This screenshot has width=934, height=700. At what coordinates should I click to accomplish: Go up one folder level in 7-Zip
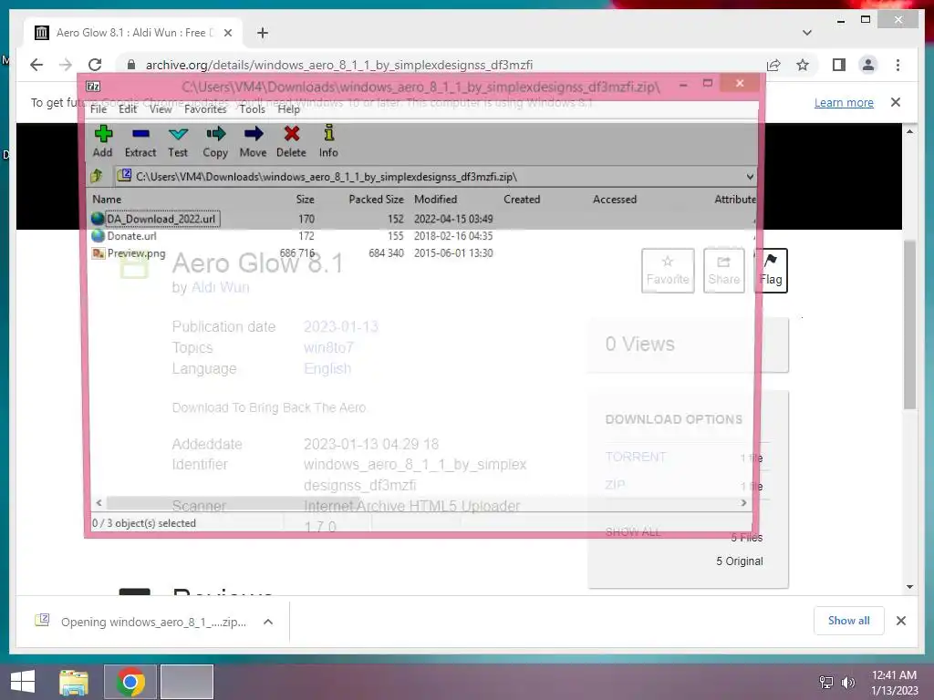point(97,176)
